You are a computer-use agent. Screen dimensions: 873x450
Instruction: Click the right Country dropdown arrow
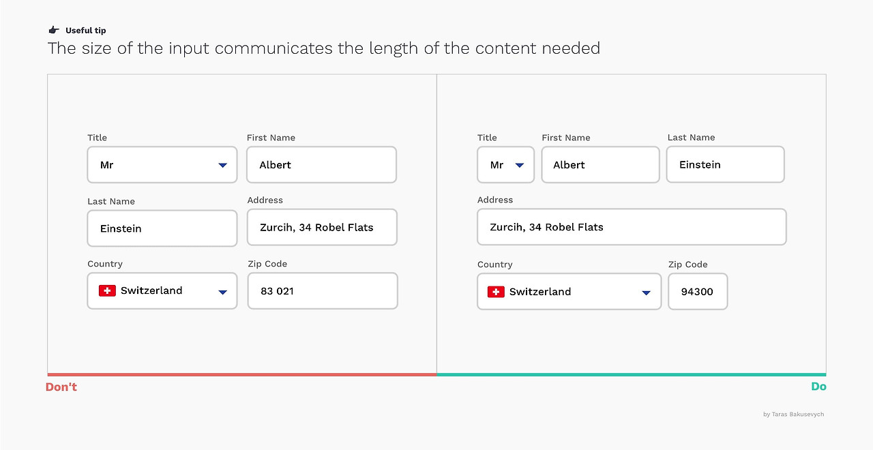tap(645, 291)
